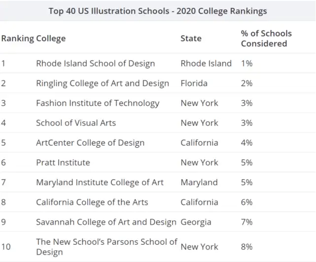
Task: Click the State column header
Action: 191,38
